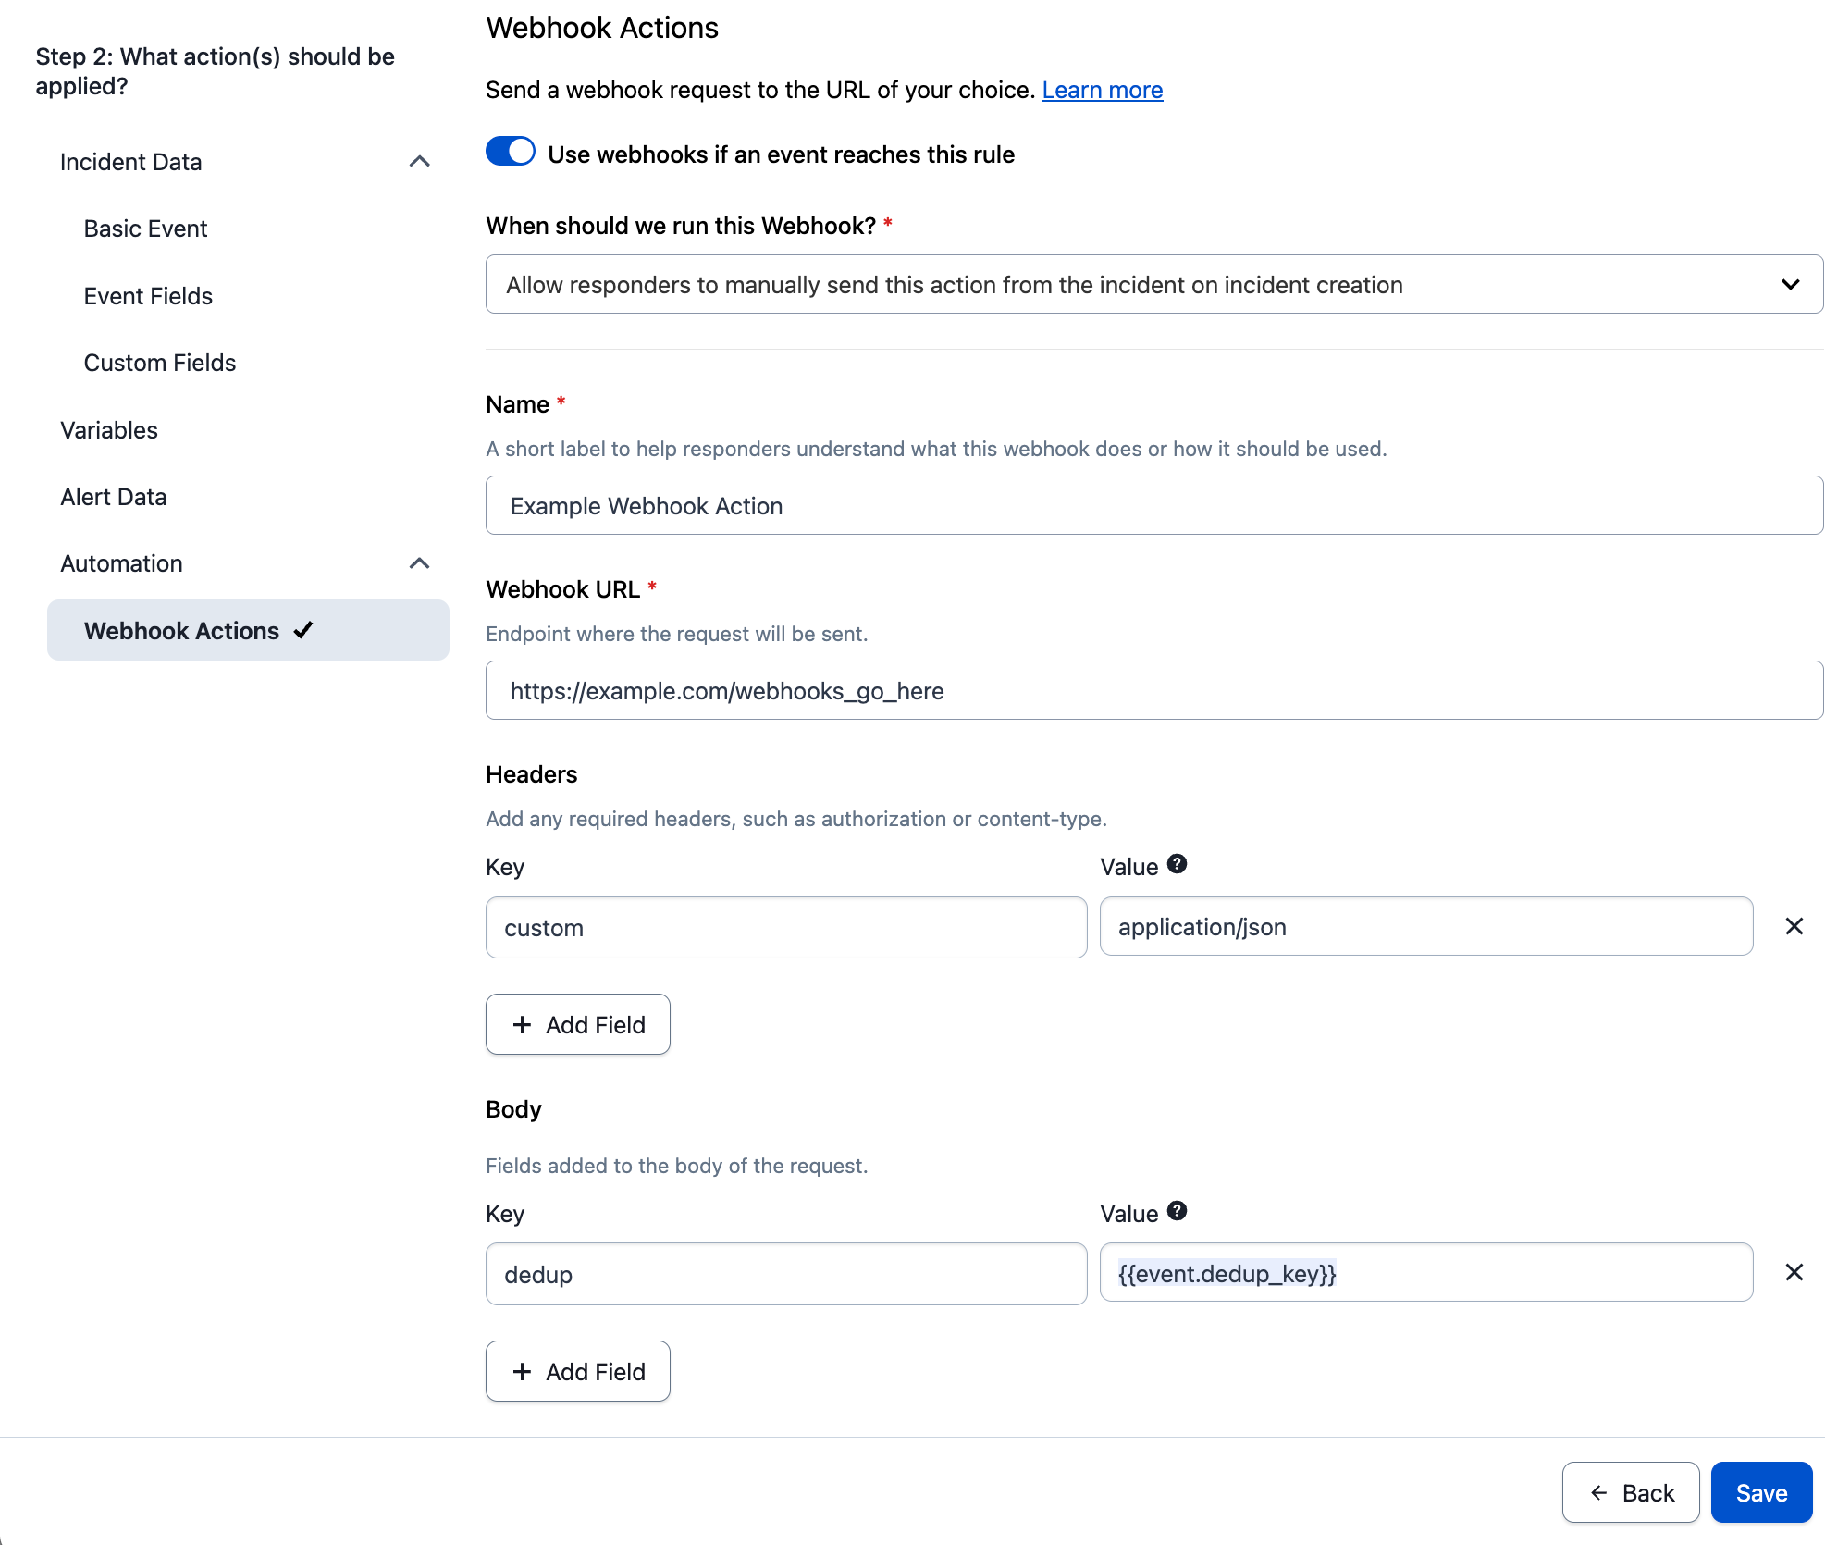Toggle the use webhooks switch off

511,152
